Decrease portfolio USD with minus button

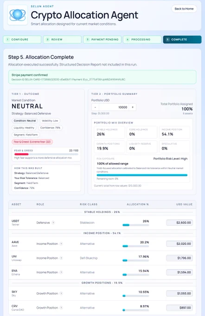coord(95,107)
